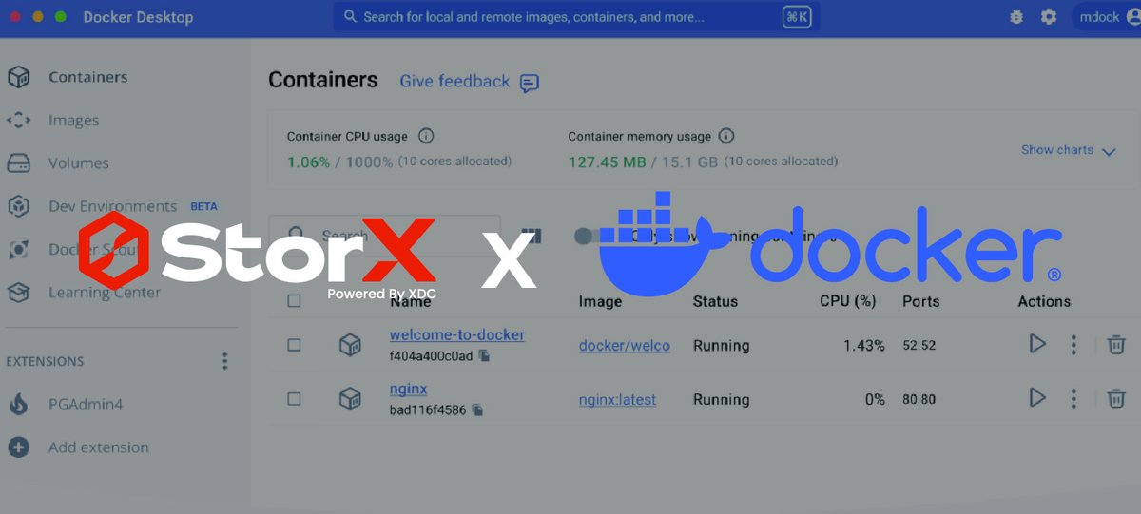
Task: Click the 1.43% CPU value
Action: click(864, 346)
